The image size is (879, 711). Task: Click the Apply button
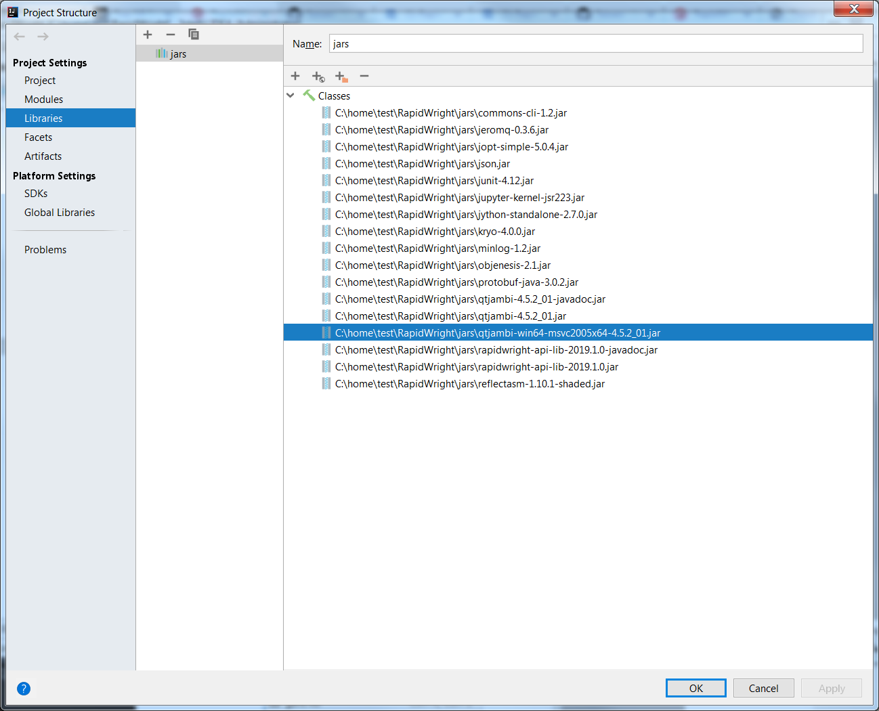pyautogui.click(x=832, y=688)
